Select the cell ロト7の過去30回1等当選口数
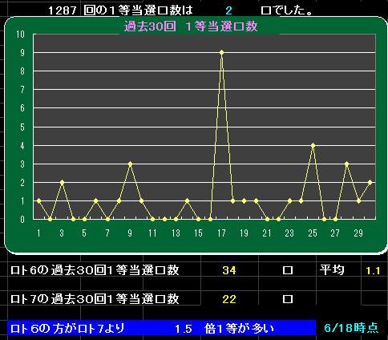This screenshot has width=388, height=340. (95, 298)
